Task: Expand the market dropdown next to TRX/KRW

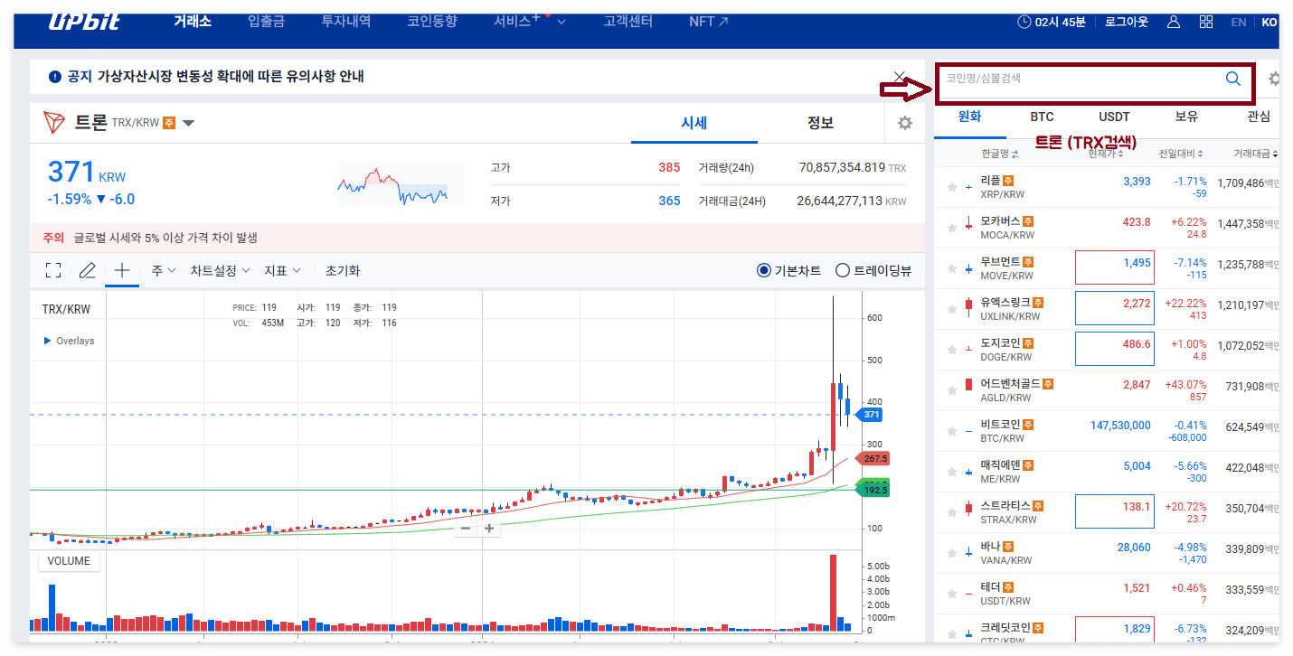Action: (189, 124)
